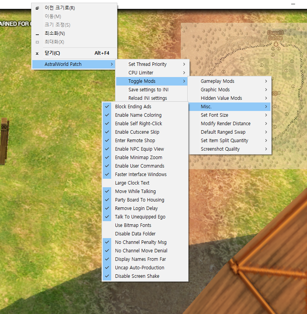Toggle No Channel Move Denial
This screenshot has height=314, width=307.
pos(145,251)
